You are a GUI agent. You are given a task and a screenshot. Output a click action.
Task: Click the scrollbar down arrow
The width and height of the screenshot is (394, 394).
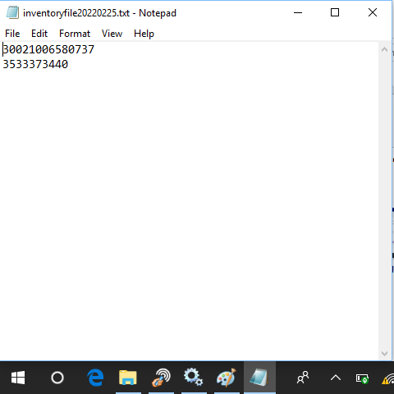[x=384, y=354]
